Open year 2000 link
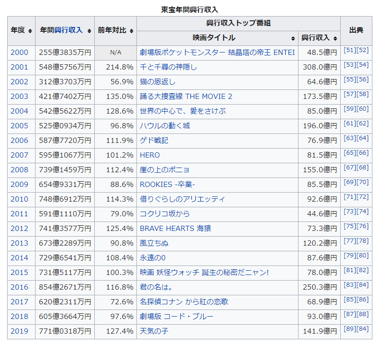Image resolution: width=380 pixels, height=345 pixels. pyautogui.click(x=19, y=53)
